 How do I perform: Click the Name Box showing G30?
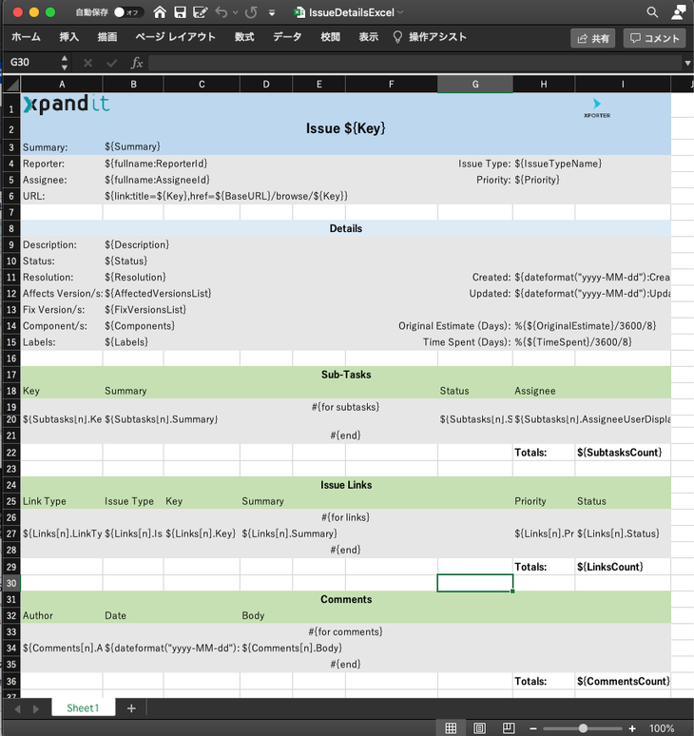(34, 63)
